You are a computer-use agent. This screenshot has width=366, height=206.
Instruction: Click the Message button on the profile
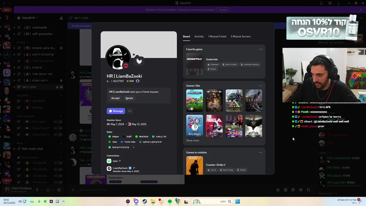tap(116, 111)
